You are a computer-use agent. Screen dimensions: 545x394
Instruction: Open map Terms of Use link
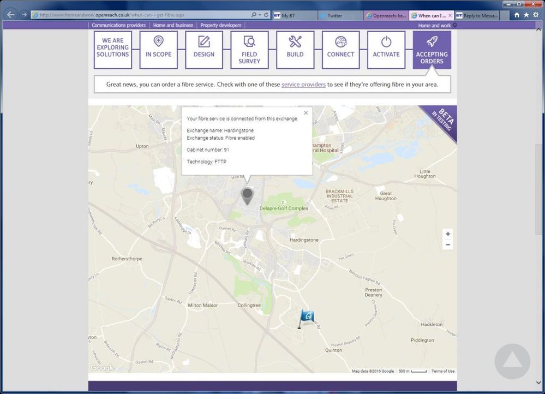pyautogui.click(x=443, y=371)
